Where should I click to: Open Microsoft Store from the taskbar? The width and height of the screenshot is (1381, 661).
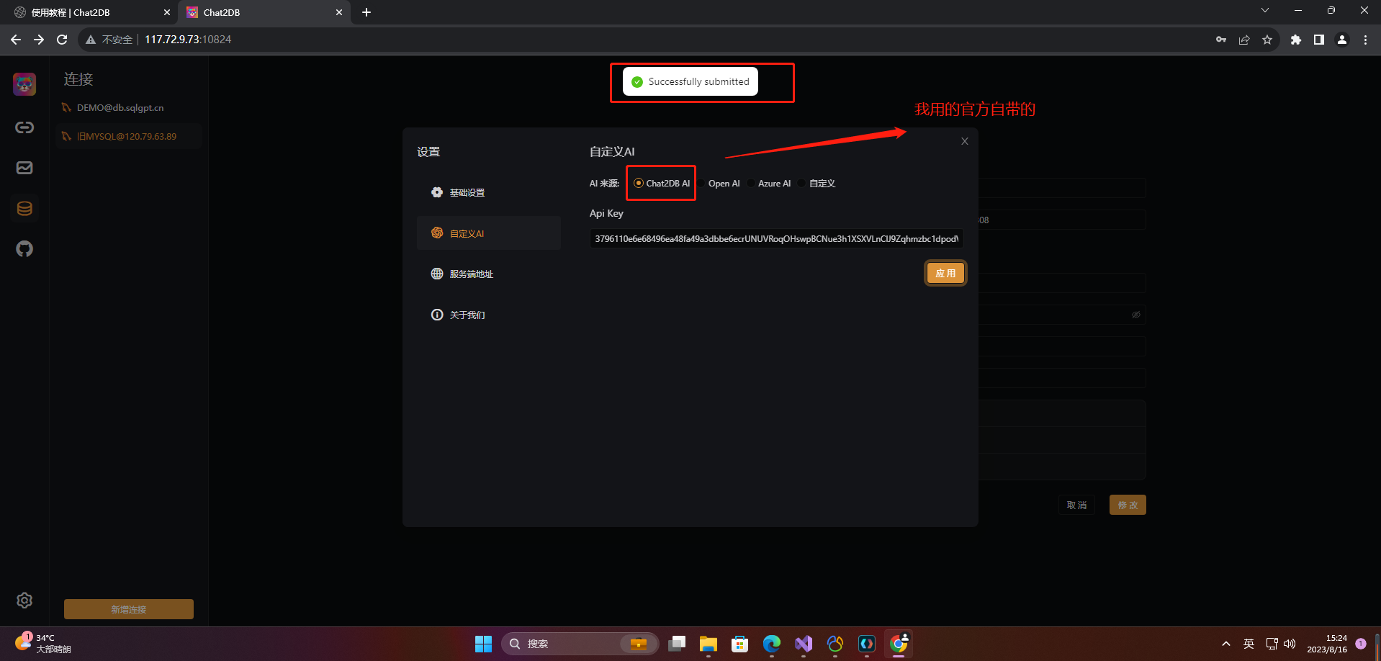tap(740, 644)
